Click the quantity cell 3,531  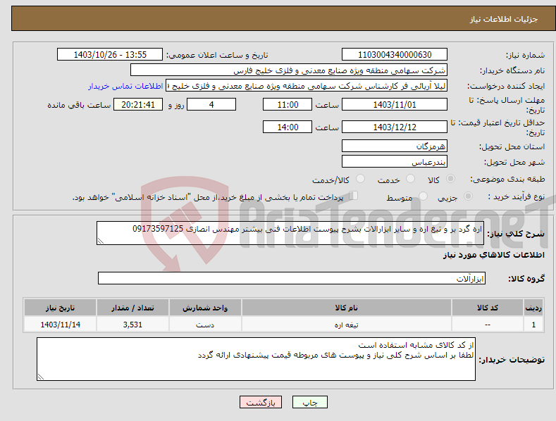[x=132, y=325]
